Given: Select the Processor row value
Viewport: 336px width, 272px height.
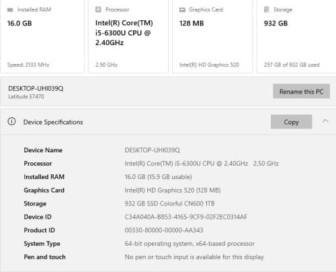Looking at the screenshot, I should (x=202, y=164).
